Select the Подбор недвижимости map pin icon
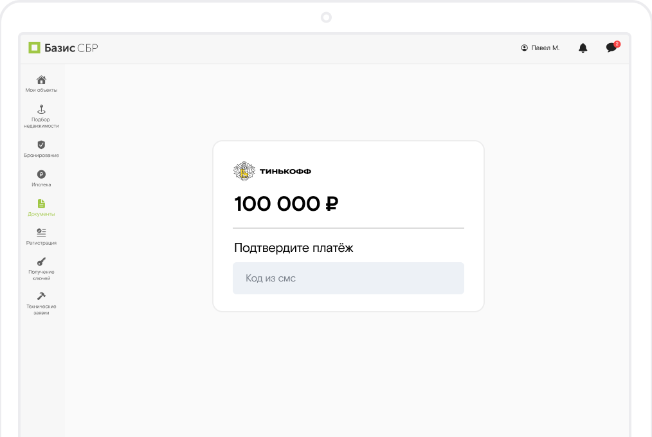 click(41, 109)
